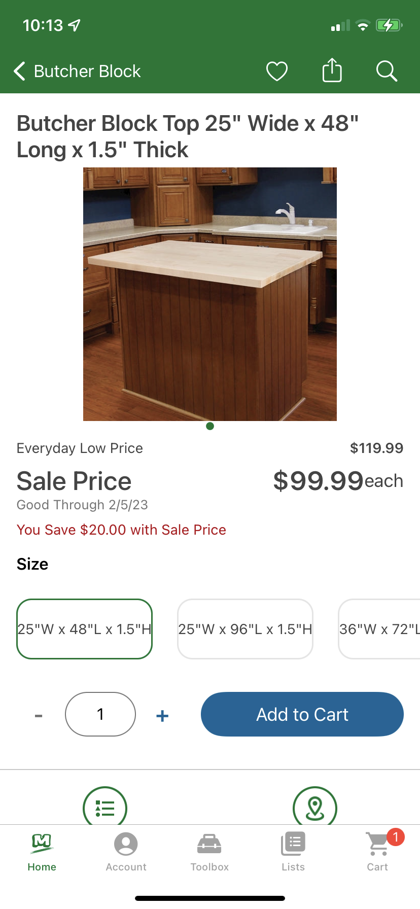Screen dimensions: 420x909
Task: Decrease quantity with minus button
Action: pos(39,715)
